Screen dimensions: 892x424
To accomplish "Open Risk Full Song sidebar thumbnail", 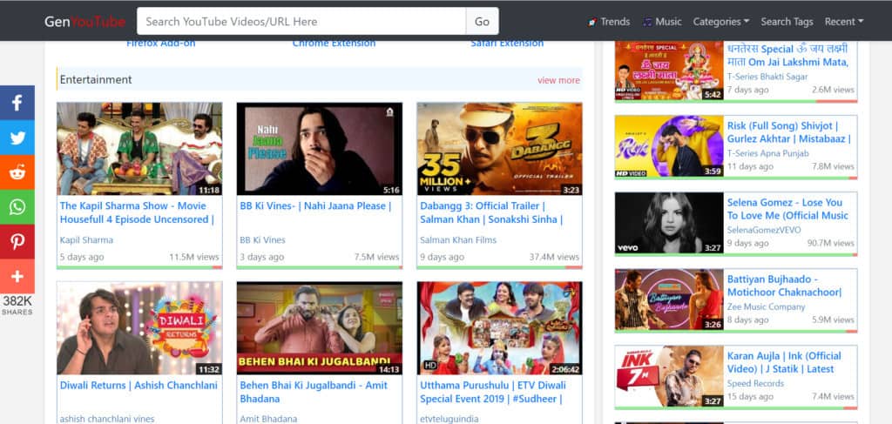I will (669, 146).
